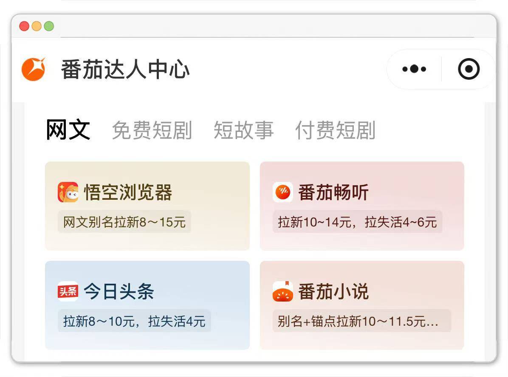The height and width of the screenshot is (377, 508).
Task: Click the 番茄小说 tomato icon
Action: pyautogui.click(x=283, y=291)
